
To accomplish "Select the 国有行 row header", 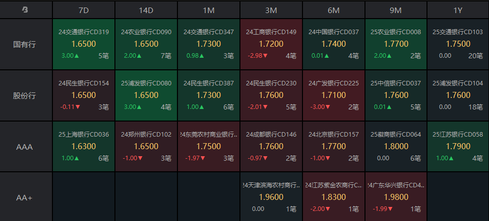I will click(25, 44).
